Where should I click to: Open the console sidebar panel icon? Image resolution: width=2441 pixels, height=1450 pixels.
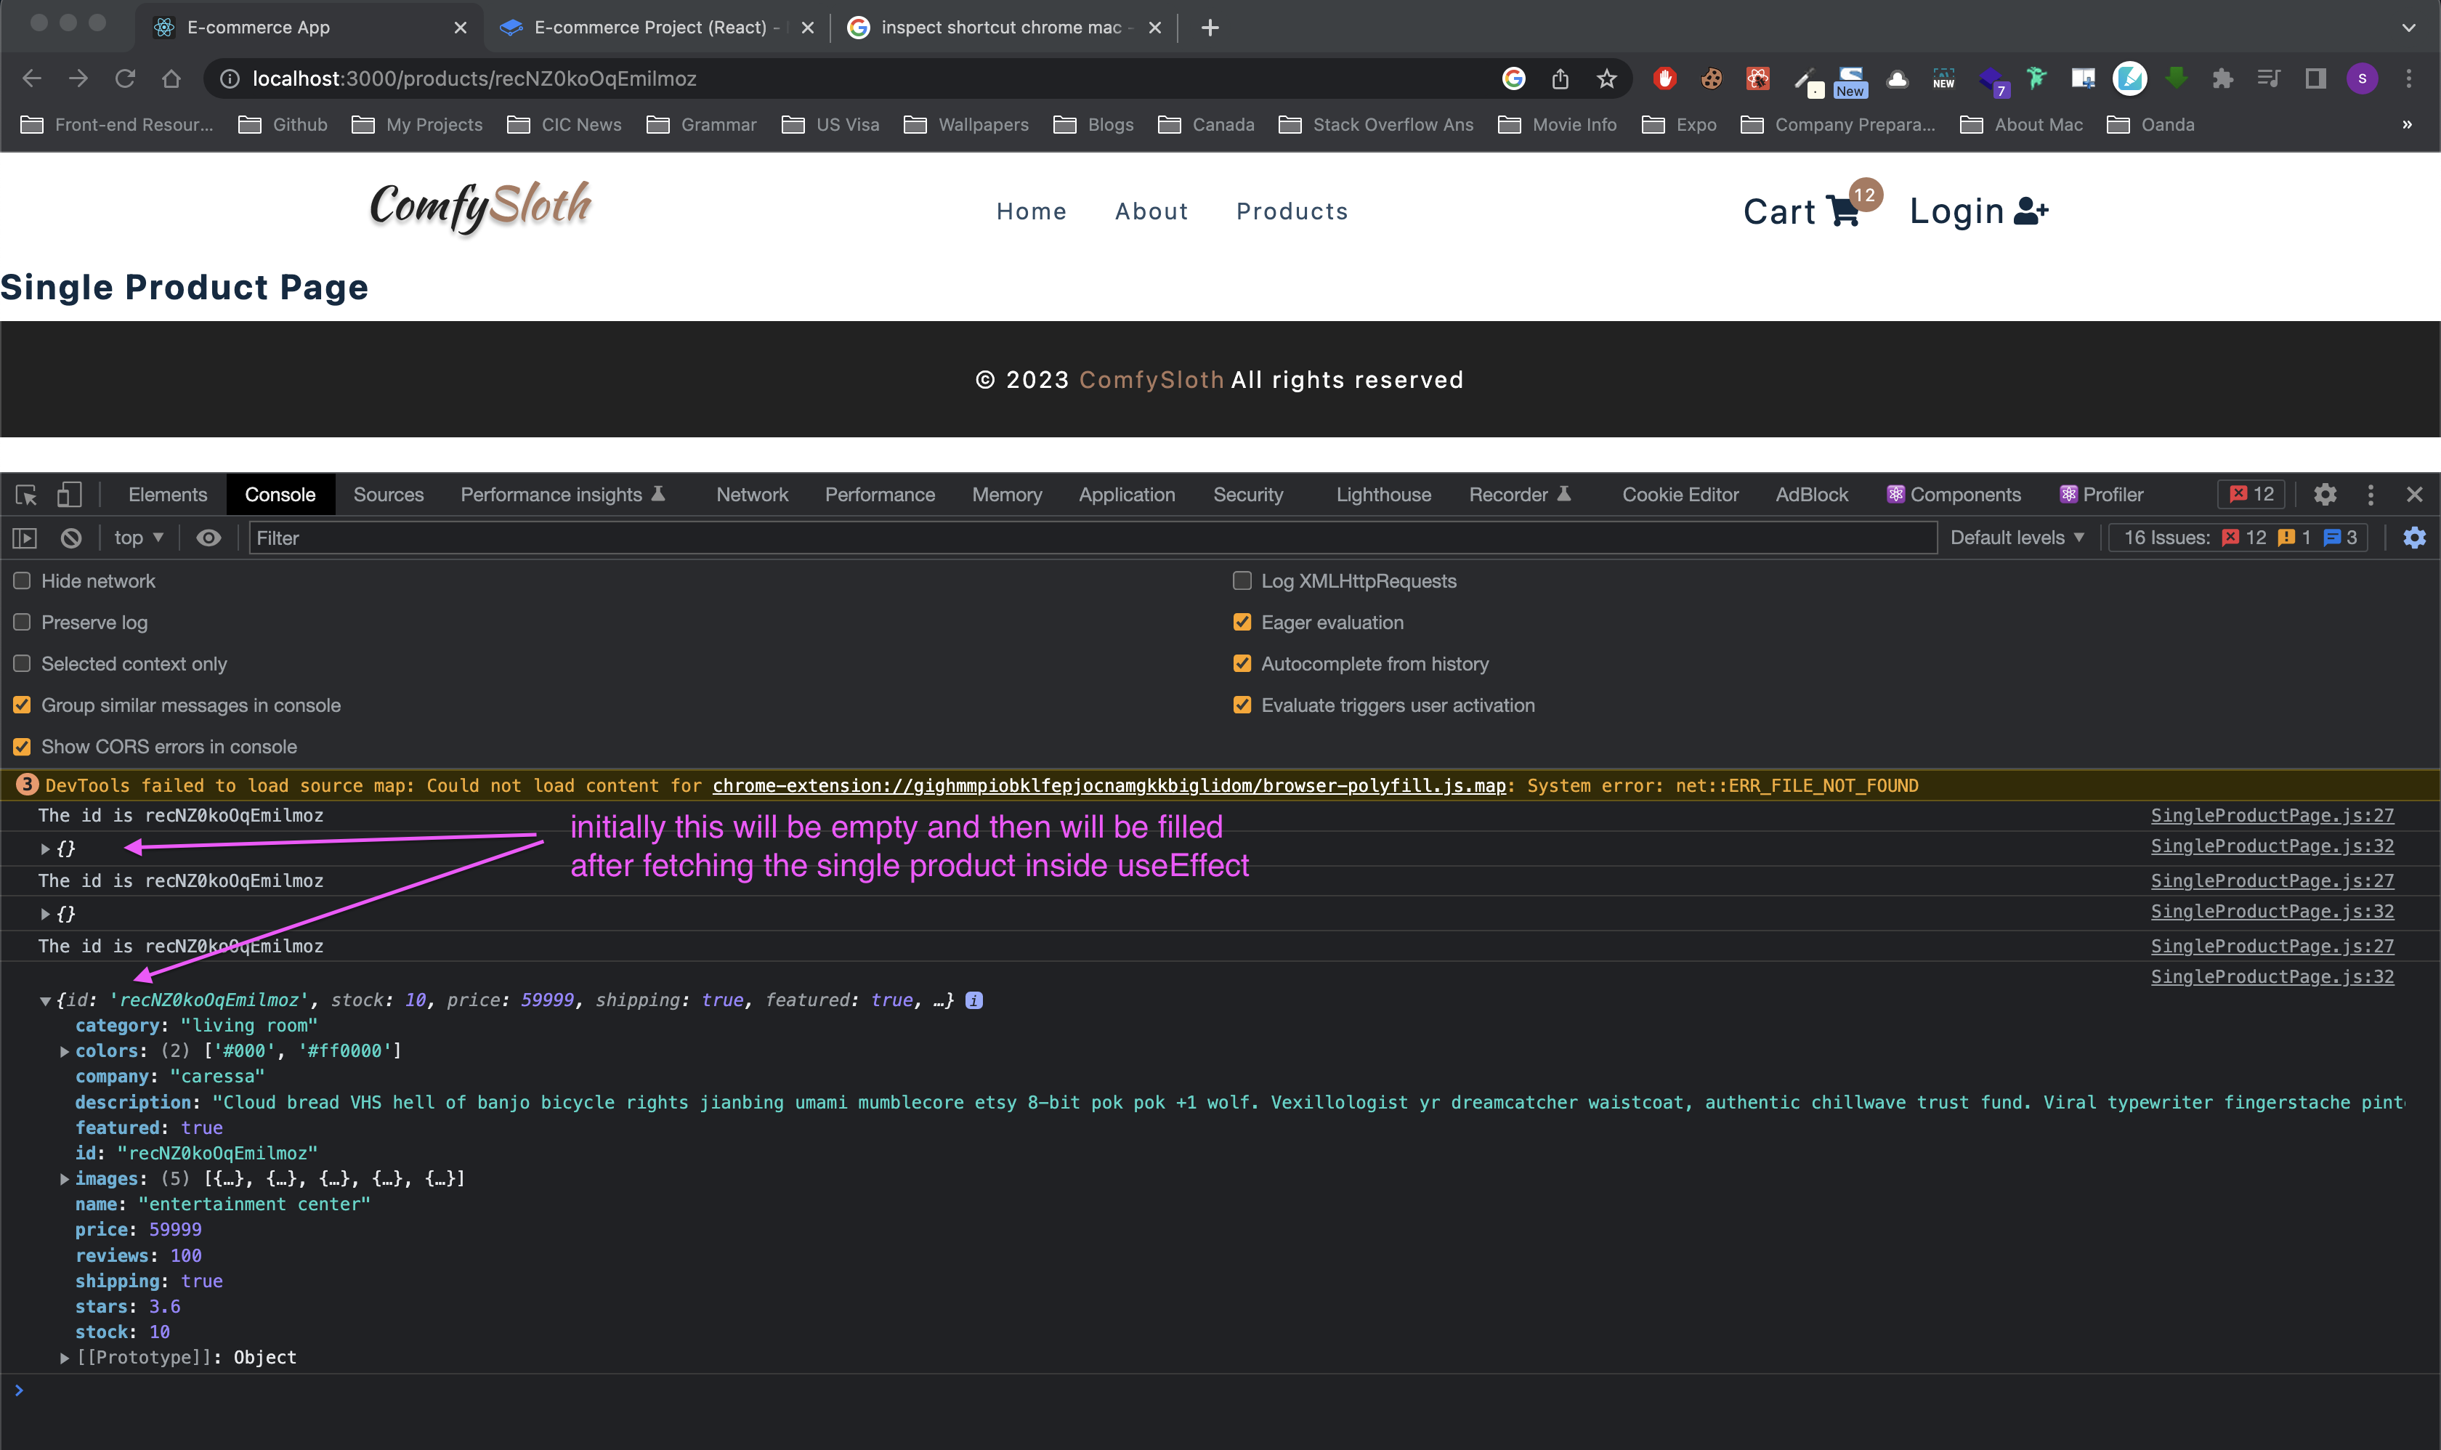pyautogui.click(x=25, y=538)
